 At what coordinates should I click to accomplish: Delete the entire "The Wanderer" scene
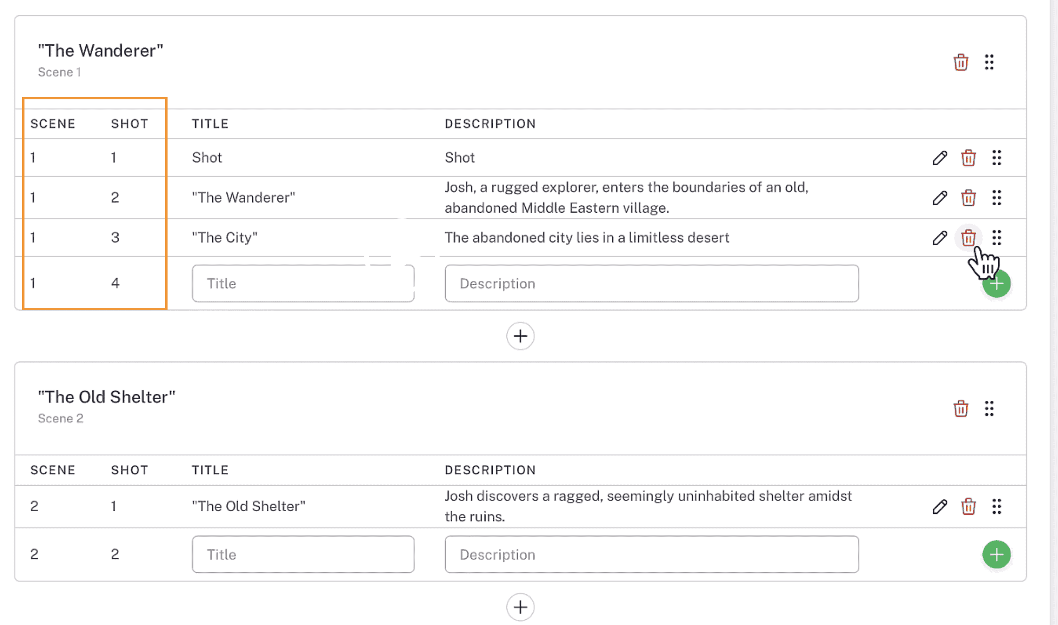(x=961, y=62)
